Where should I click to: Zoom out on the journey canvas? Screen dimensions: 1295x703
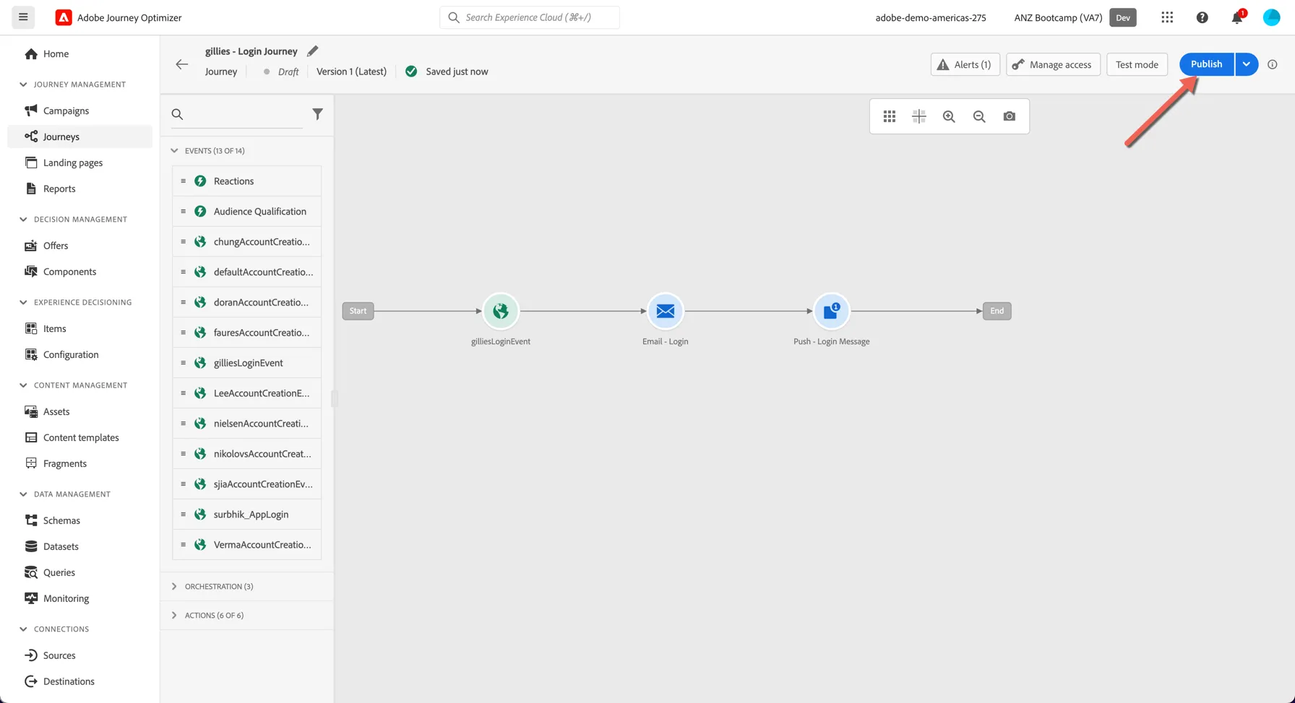pyautogui.click(x=979, y=116)
